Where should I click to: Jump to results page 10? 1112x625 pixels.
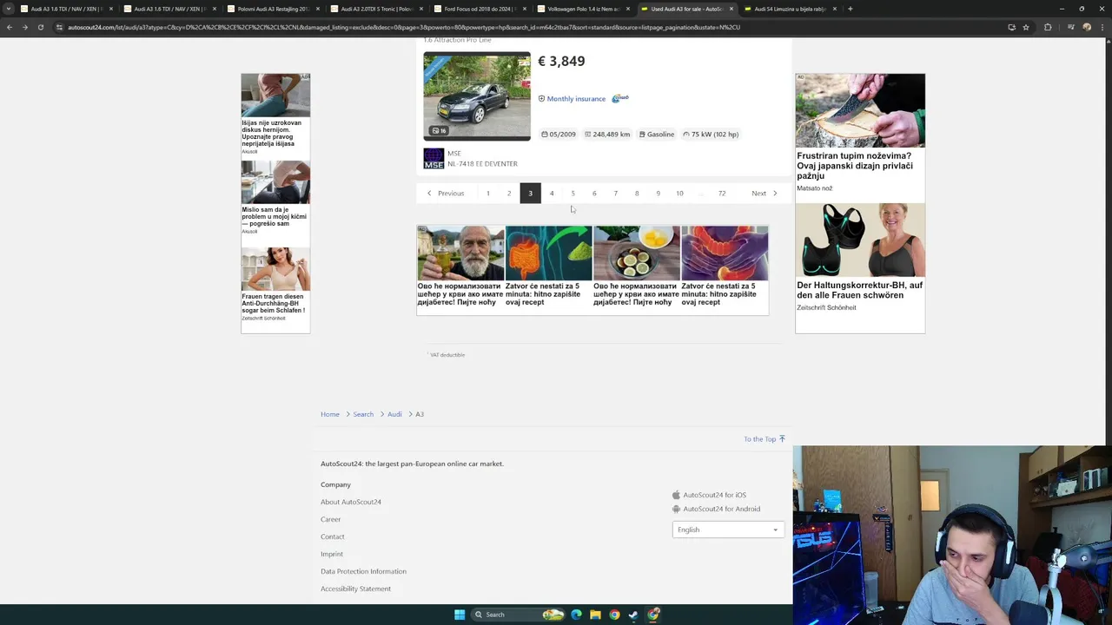[679, 194]
